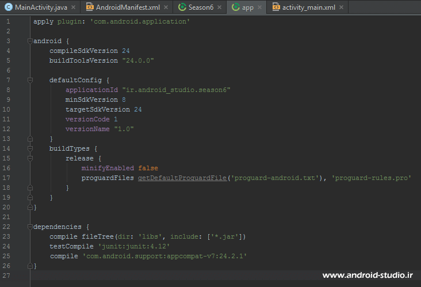Click the Season6 Gradle icon in tab
The height and width of the screenshot is (287, 421).
(x=182, y=7)
